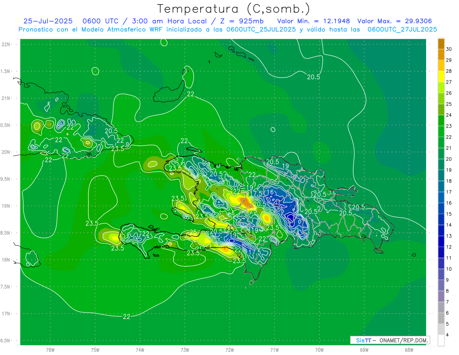Click the "73W" longitude axis label

[x=185, y=350]
